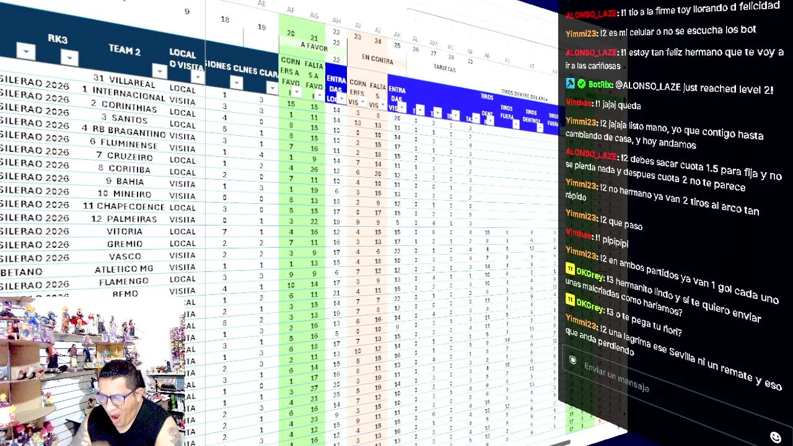The width and height of the screenshot is (793, 446).
Task: Select the '9 BAHIA' team cell
Action: click(124, 181)
